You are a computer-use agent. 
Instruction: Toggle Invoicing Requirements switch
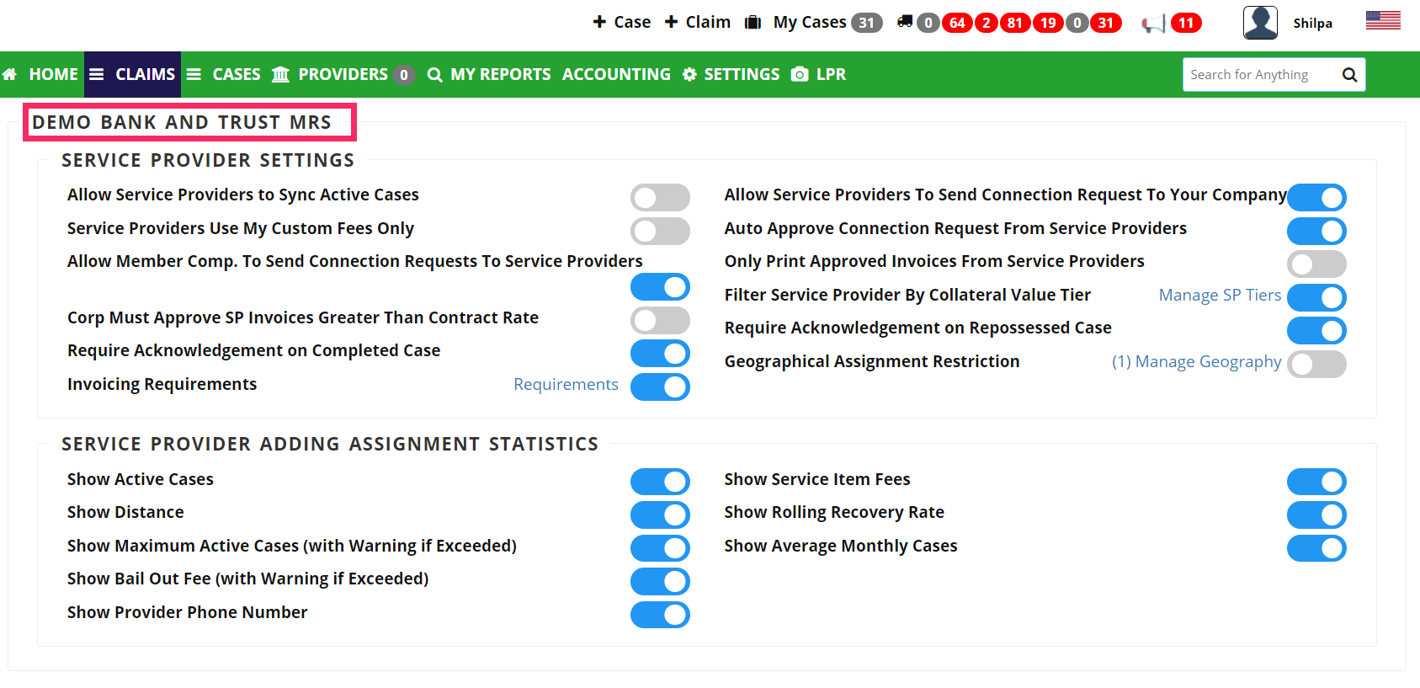660,387
